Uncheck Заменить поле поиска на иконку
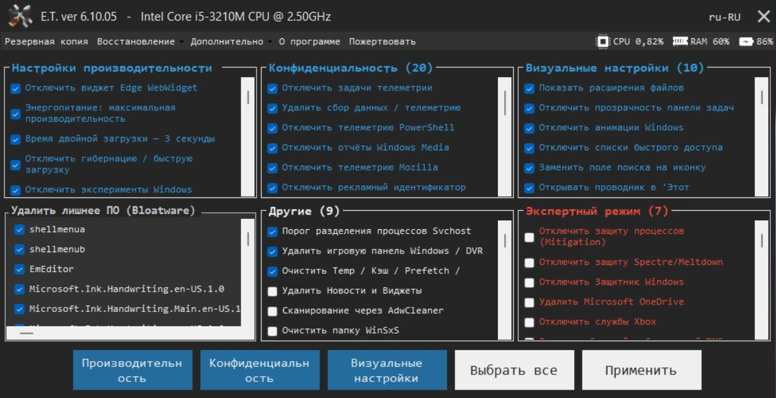 coord(529,168)
